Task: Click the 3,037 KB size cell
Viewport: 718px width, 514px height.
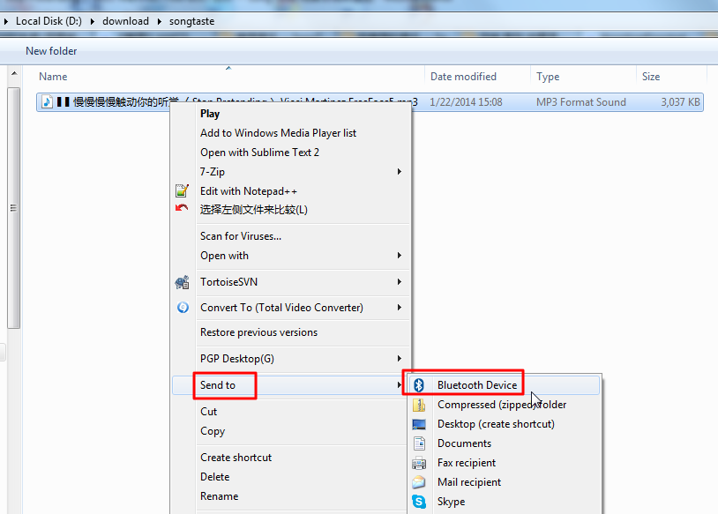Action: click(680, 102)
